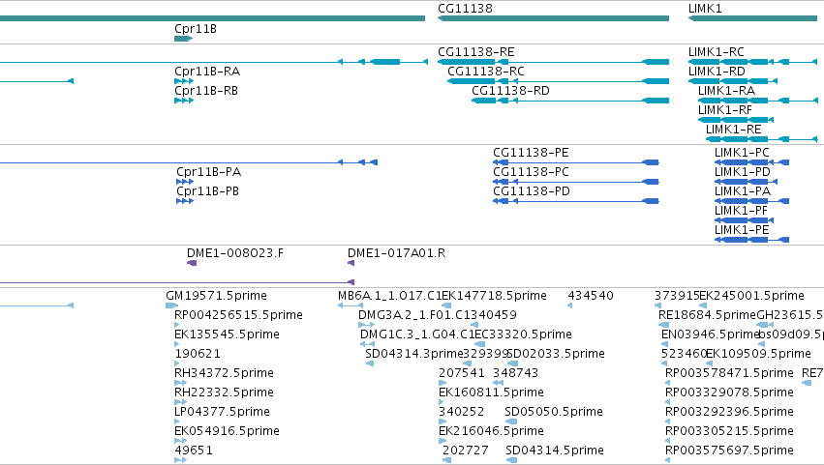
Task: Select the 523460 EST label
Action: [684, 354]
